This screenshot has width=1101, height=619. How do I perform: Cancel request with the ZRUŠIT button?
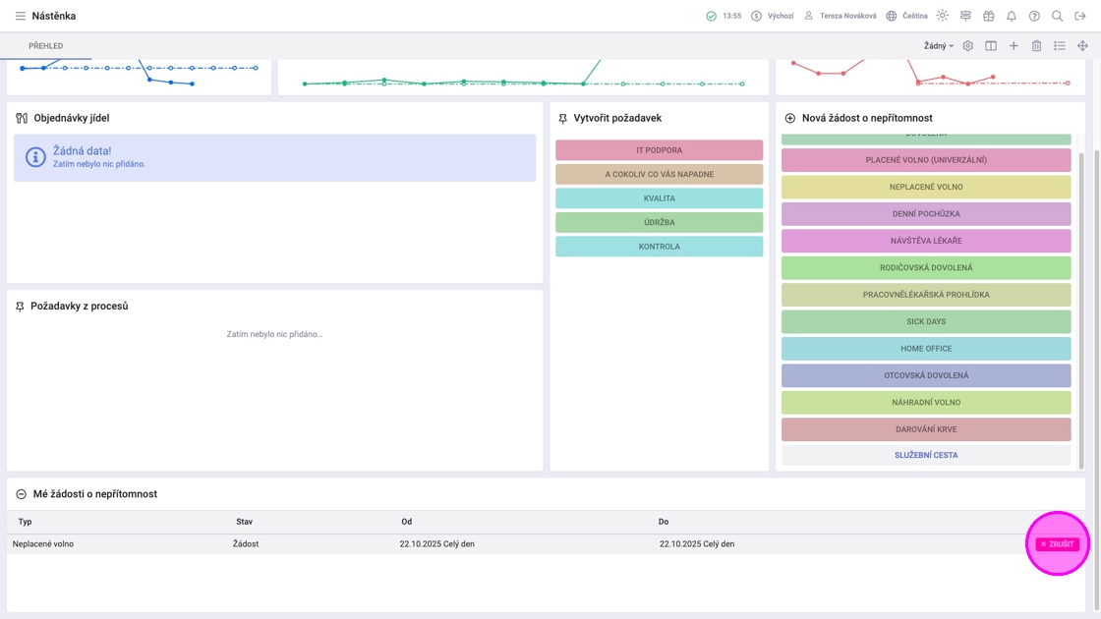coord(1058,544)
